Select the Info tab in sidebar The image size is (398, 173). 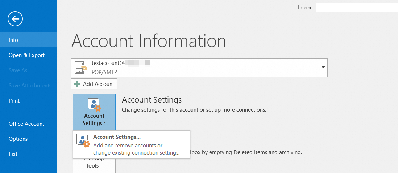(13, 40)
